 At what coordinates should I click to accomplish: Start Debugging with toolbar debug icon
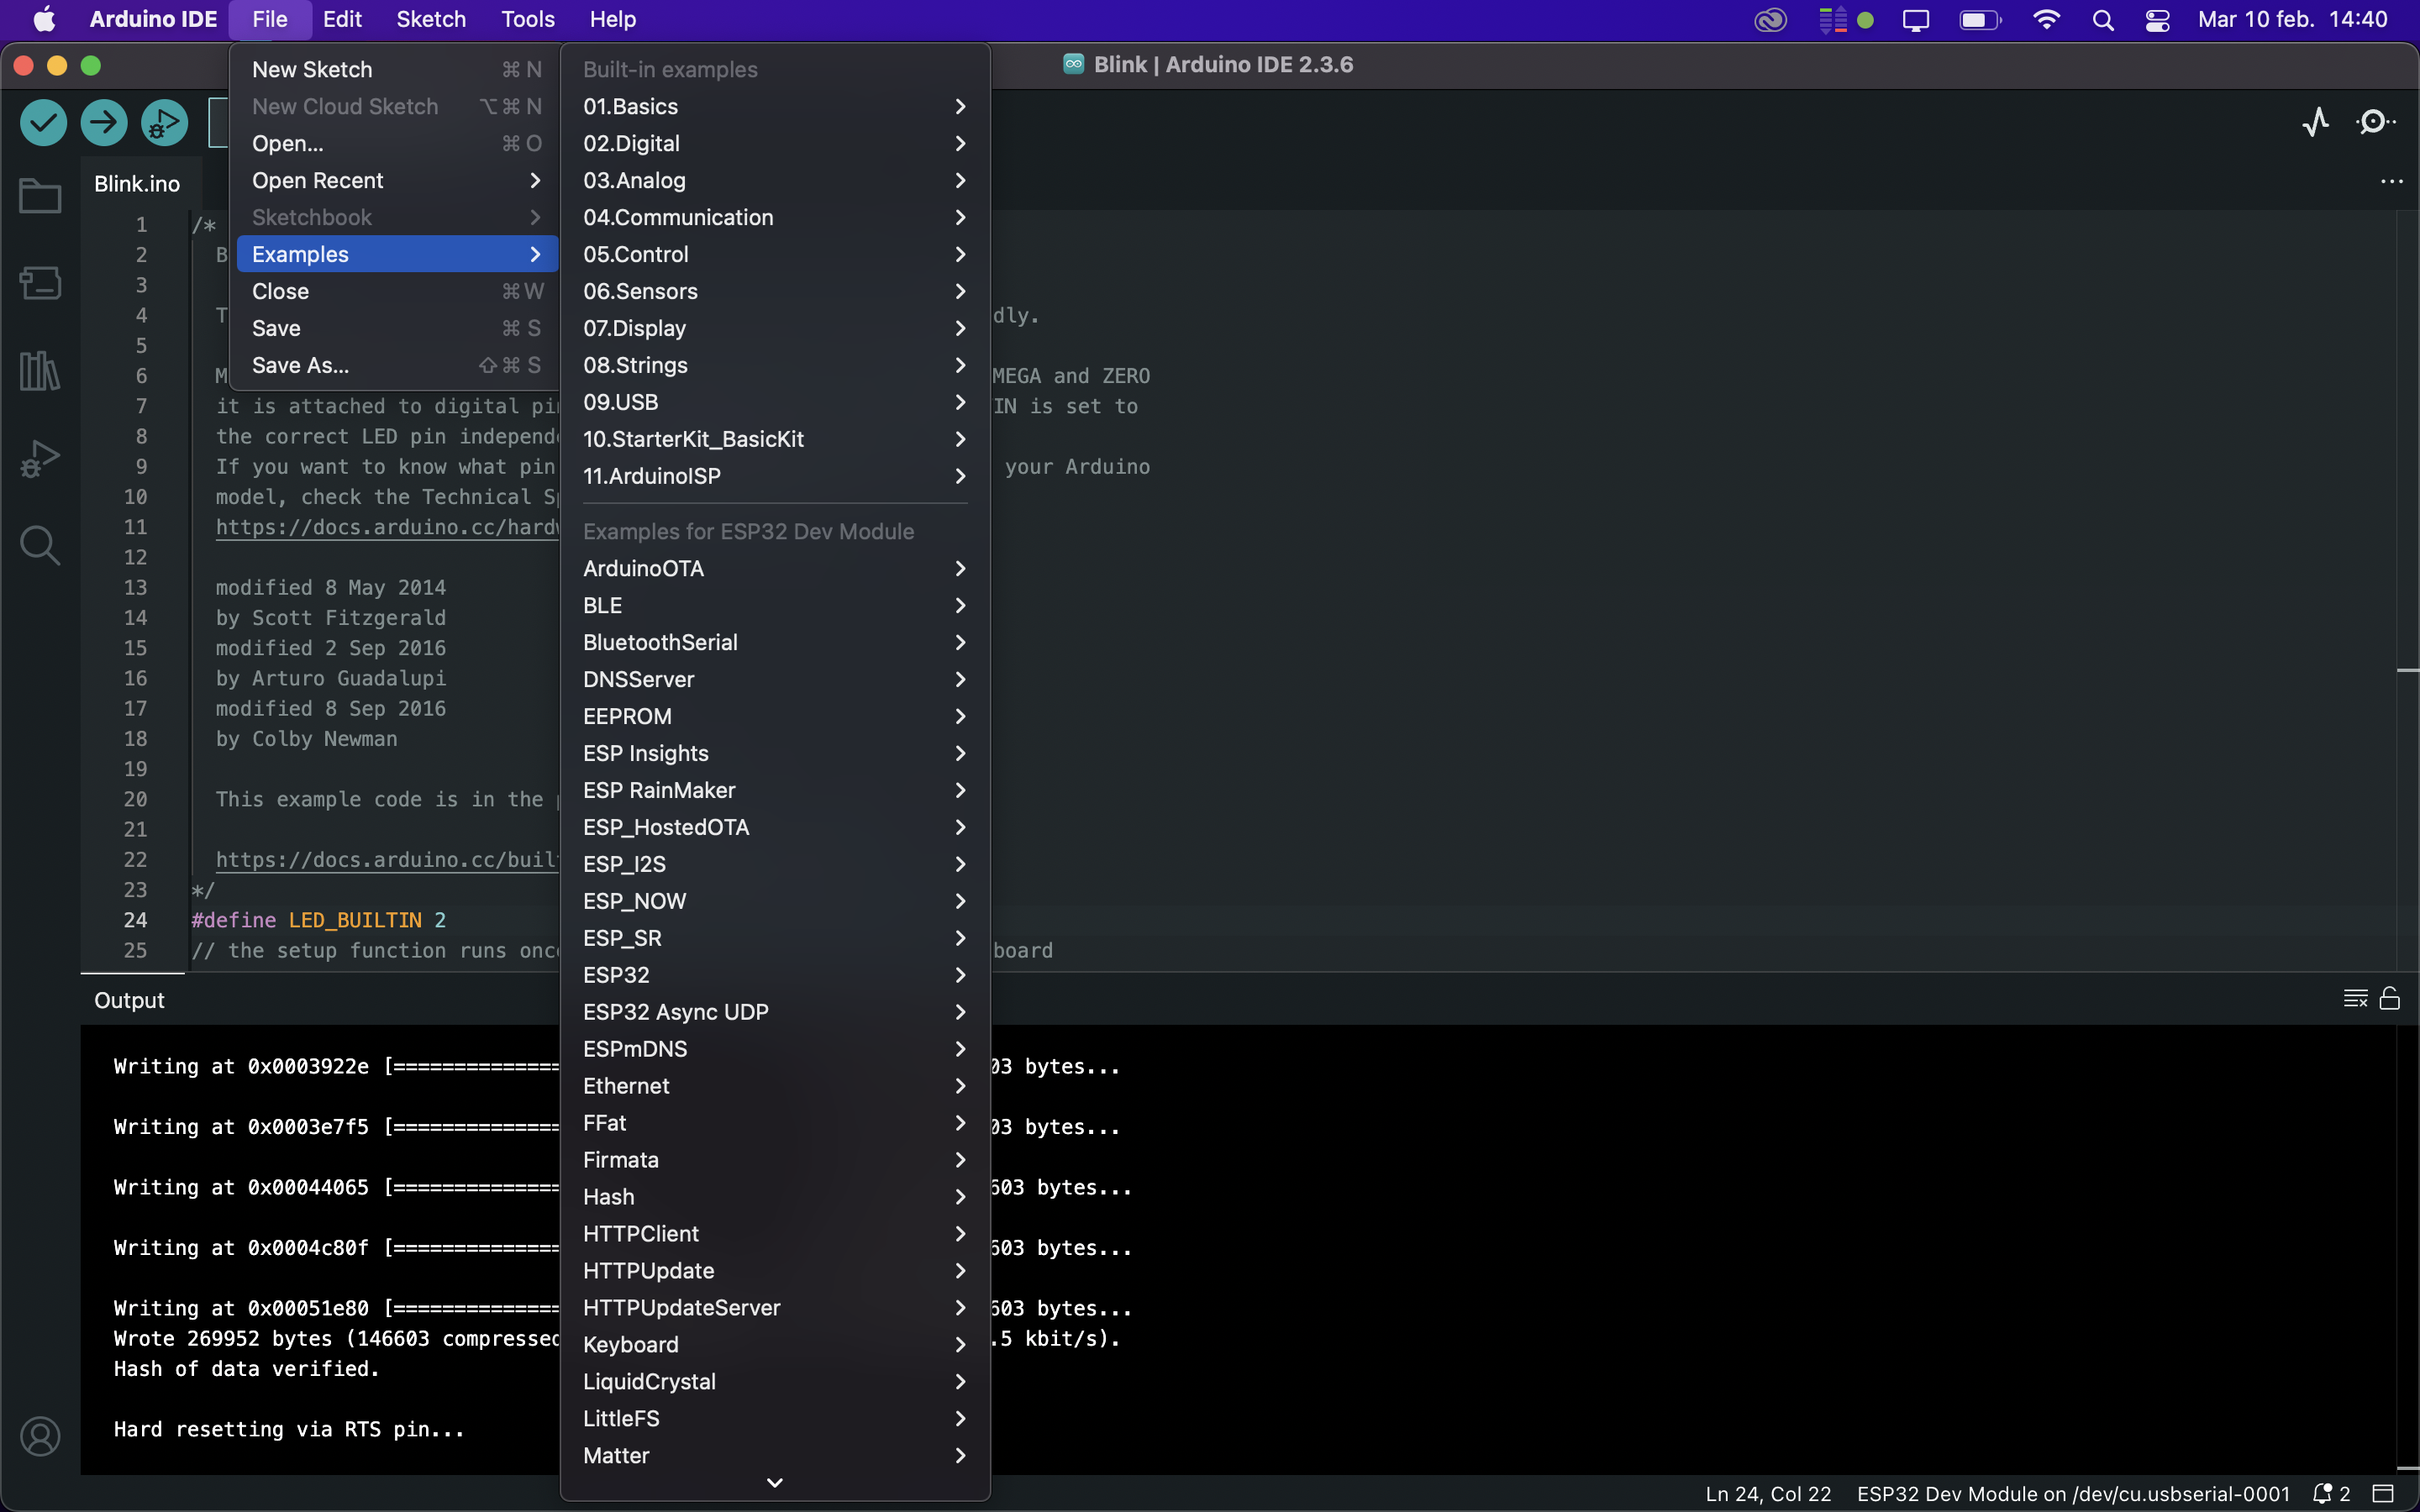click(x=164, y=123)
